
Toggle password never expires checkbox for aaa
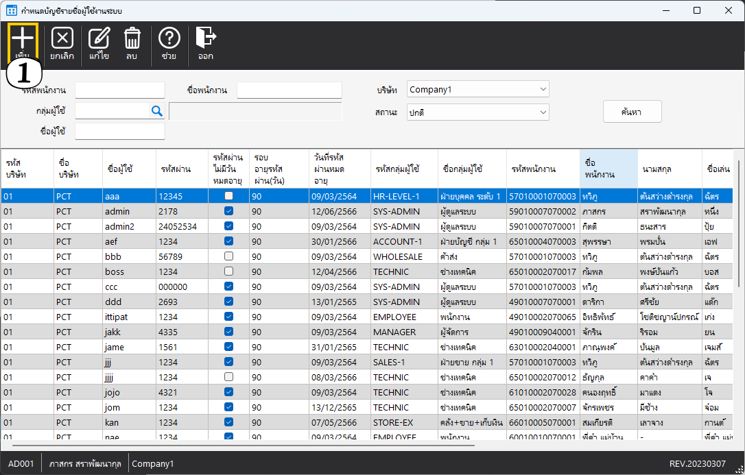[x=229, y=196]
